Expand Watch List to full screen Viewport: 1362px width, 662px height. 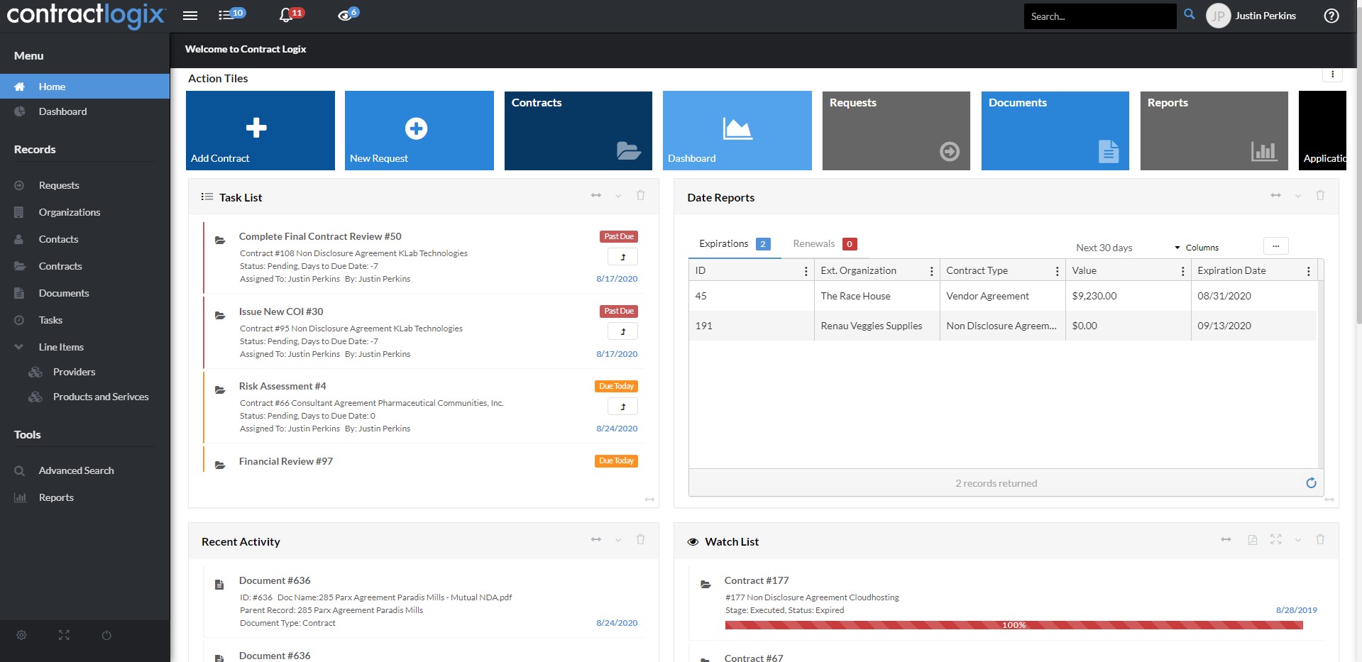tap(1275, 539)
